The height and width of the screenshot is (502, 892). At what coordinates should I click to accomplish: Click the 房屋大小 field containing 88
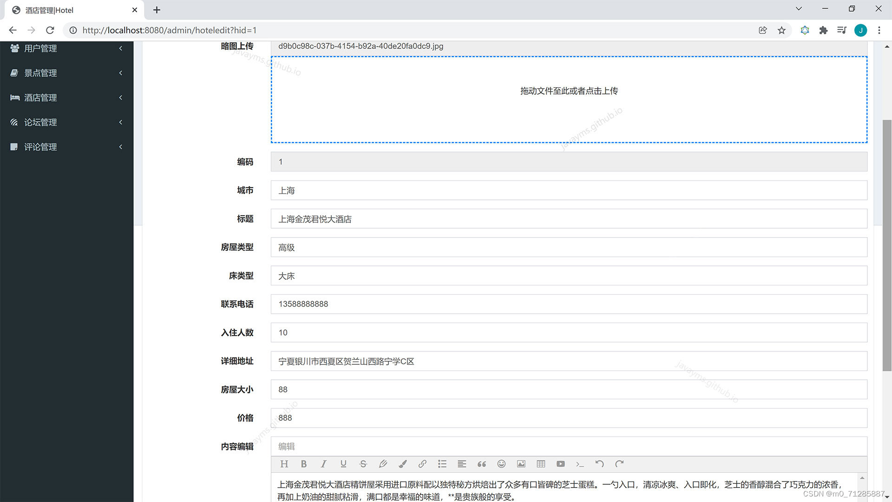[x=569, y=390]
